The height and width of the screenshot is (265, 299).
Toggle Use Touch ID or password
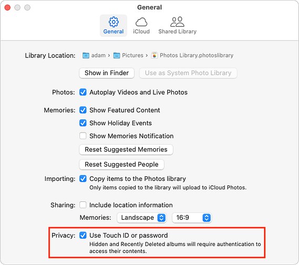[x=83, y=236]
